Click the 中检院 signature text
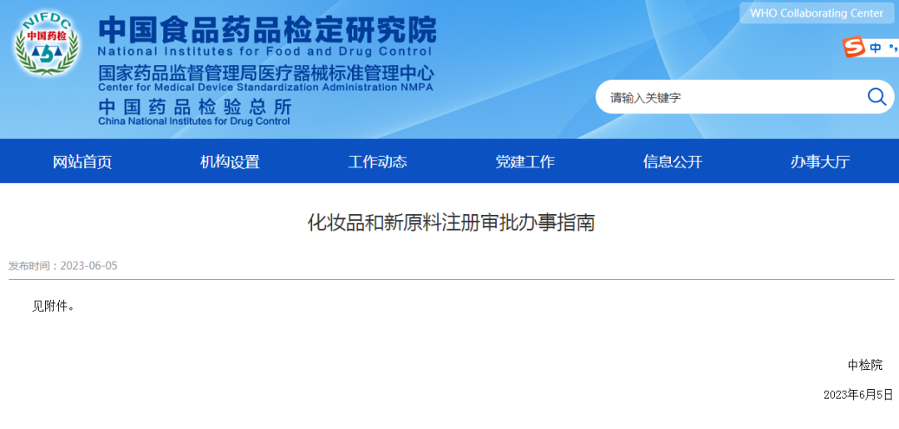The image size is (899, 429). [x=865, y=365]
